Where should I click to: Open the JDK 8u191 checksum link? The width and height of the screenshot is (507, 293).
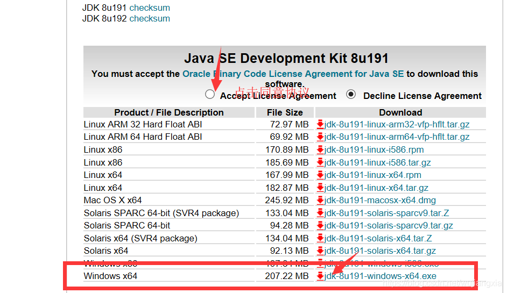pos(150,8)
